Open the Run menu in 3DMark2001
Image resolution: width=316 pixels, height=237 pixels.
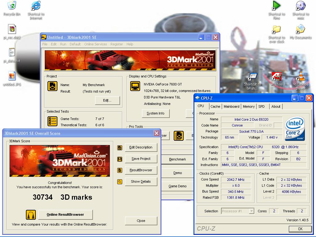63,44
